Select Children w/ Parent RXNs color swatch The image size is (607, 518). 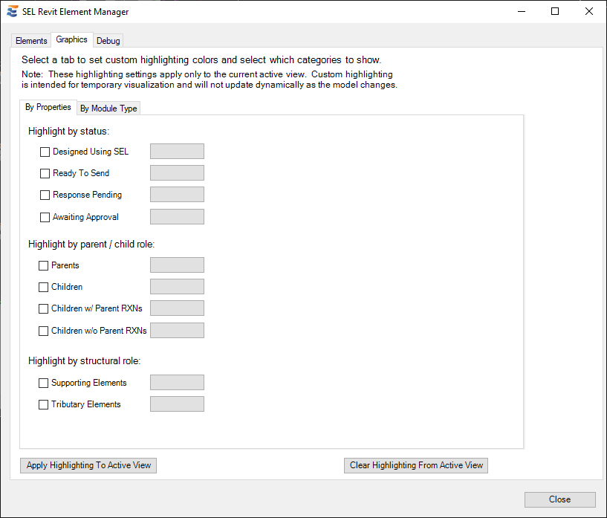tap(177, 308)
